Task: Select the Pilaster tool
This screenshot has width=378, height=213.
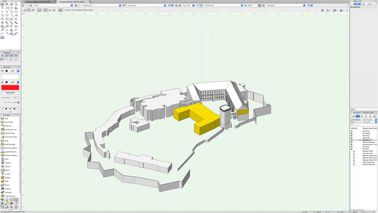Action: pos(8,177)
